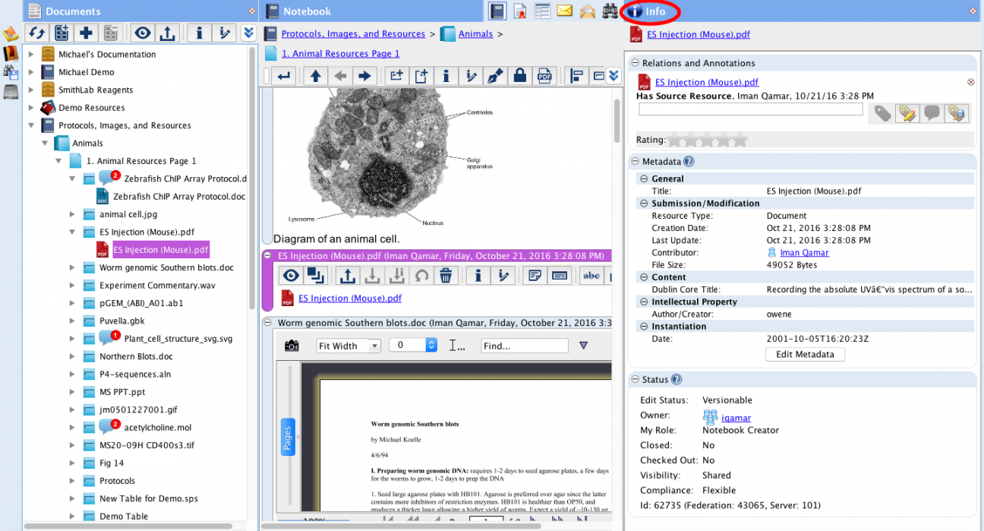The image size is (984, 531).
Task: Expand the Michael Demo notebook tree node
Action: point(31,72)
